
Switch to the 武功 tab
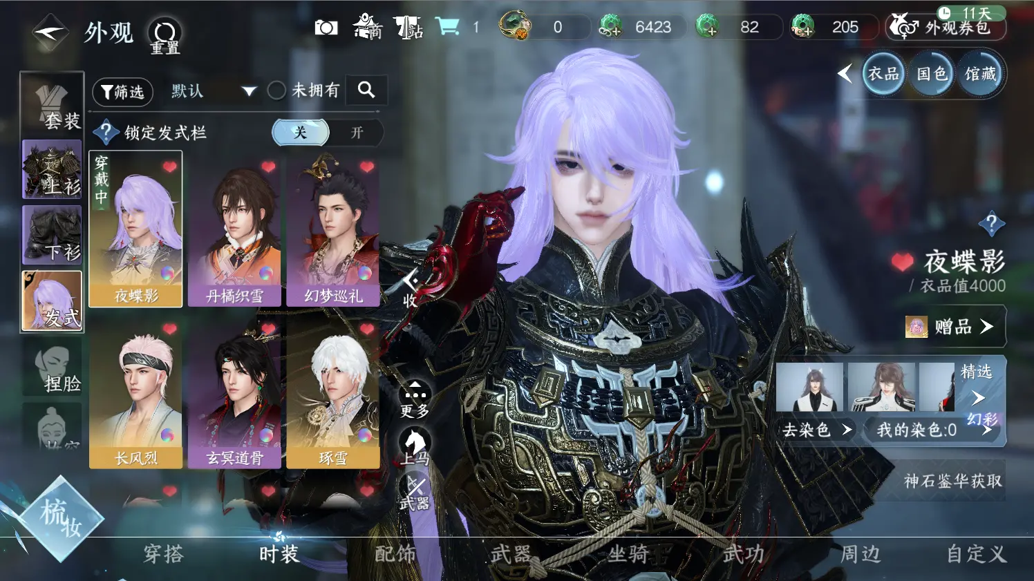tap(744, 553)
